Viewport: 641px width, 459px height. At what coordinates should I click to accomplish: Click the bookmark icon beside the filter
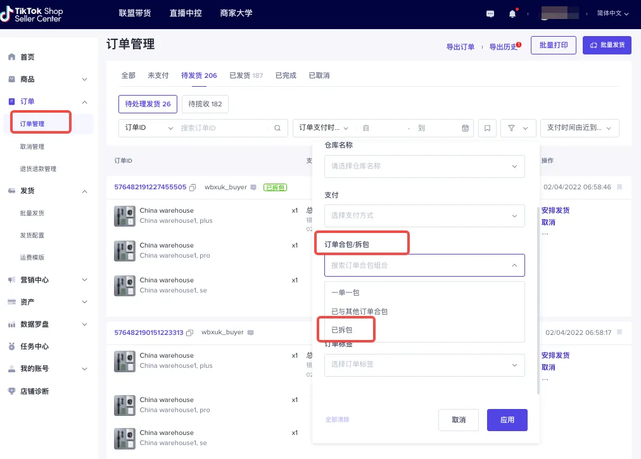[487, 128]
